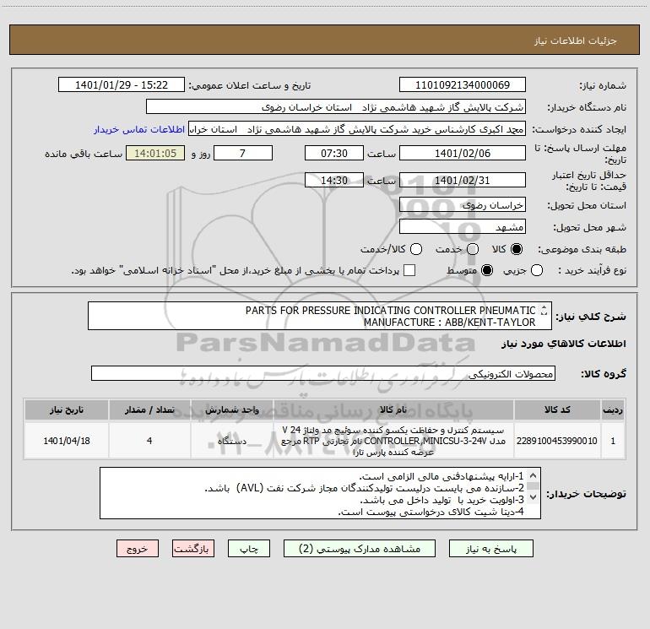Viewport: 650px width, 629px height.
Task: Open buyer contact info link 'اطلاعات تماس خریدار'
Action: (x=139, y=129)
